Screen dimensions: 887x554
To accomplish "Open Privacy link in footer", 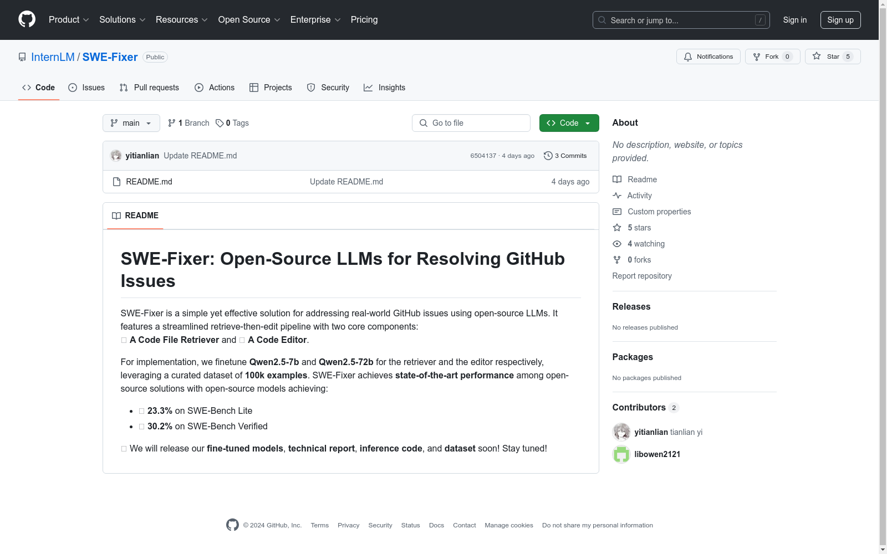I will click(349, 525).
